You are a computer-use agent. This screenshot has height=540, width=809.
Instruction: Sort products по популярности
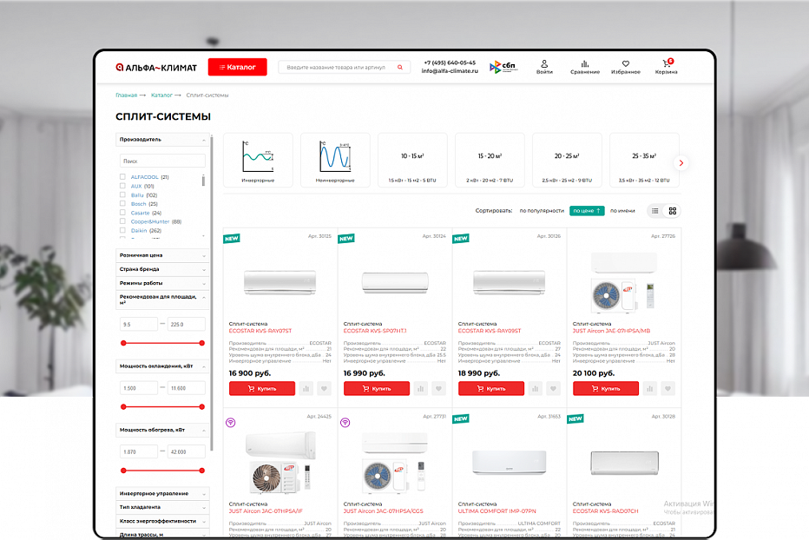pyautogui.click(x=542, y=211)
